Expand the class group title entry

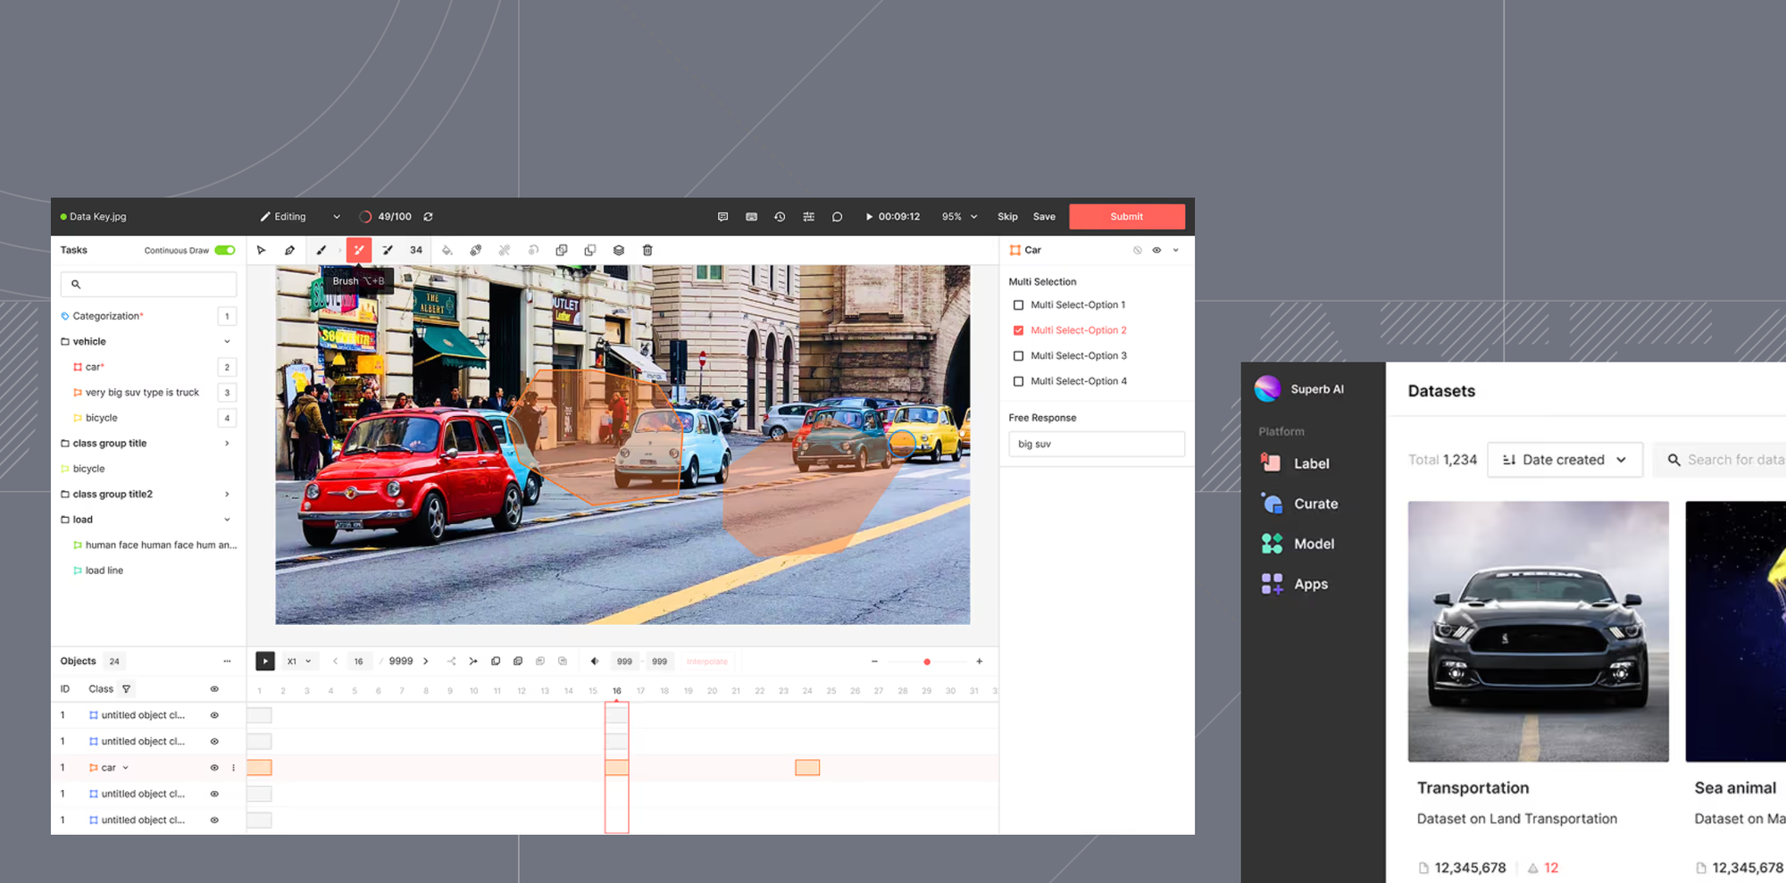coord(227,443)
